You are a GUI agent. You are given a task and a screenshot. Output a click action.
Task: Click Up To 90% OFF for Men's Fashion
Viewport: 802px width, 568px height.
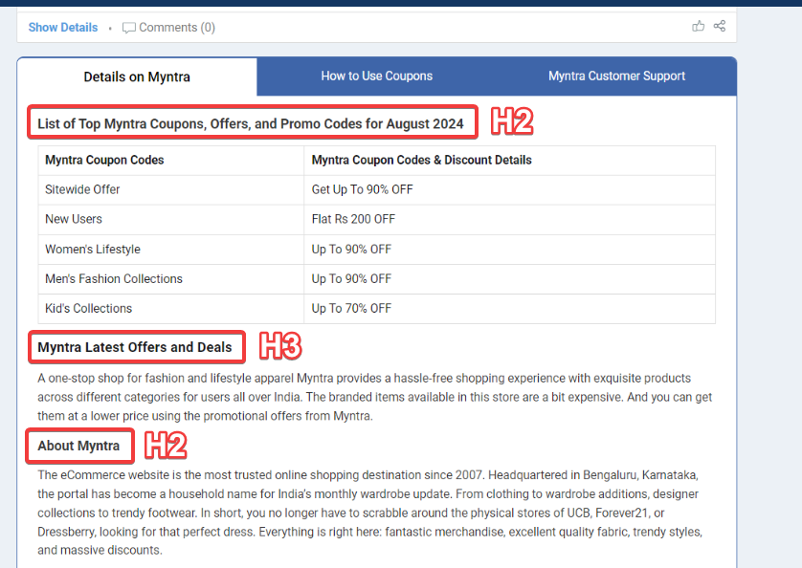point(509,279)
